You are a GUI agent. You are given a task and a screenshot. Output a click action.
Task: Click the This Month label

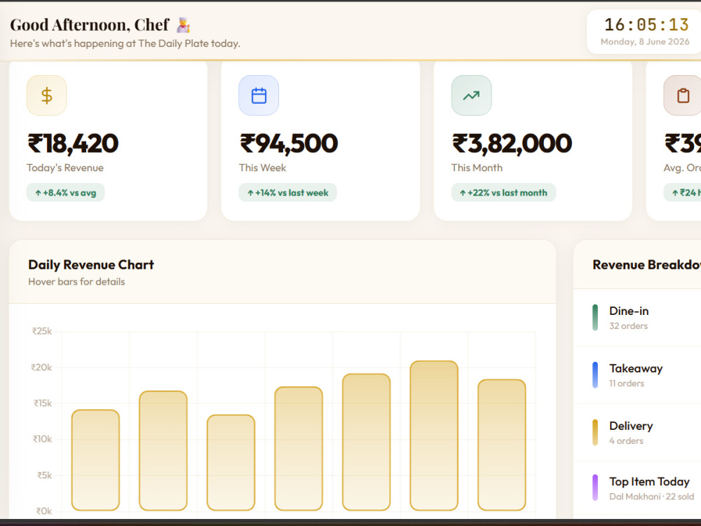click(x=477, y=168)
